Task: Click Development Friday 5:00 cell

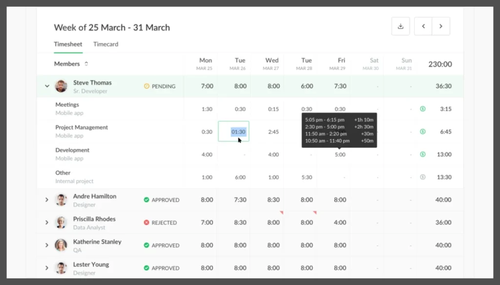Action: pos(340,154)
